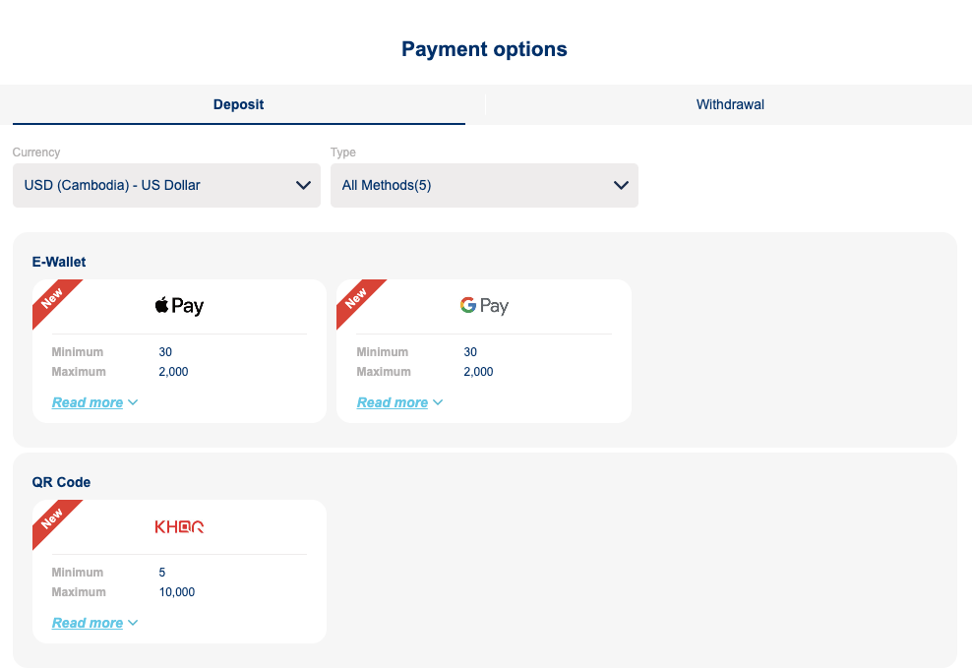The image size is (972, 669).
Task: Click the New ribbon on Apple Pay card
Action: [x=52, y=298]
